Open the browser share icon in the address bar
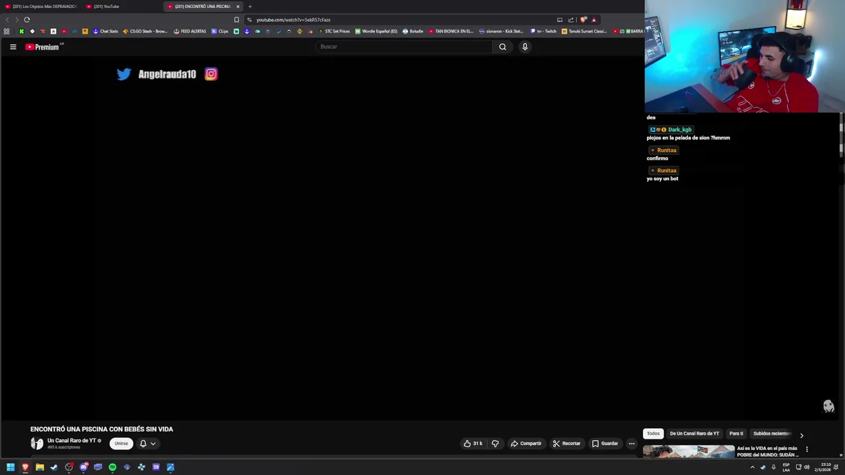This screenshot has width=845, height=475. [571, 20]
